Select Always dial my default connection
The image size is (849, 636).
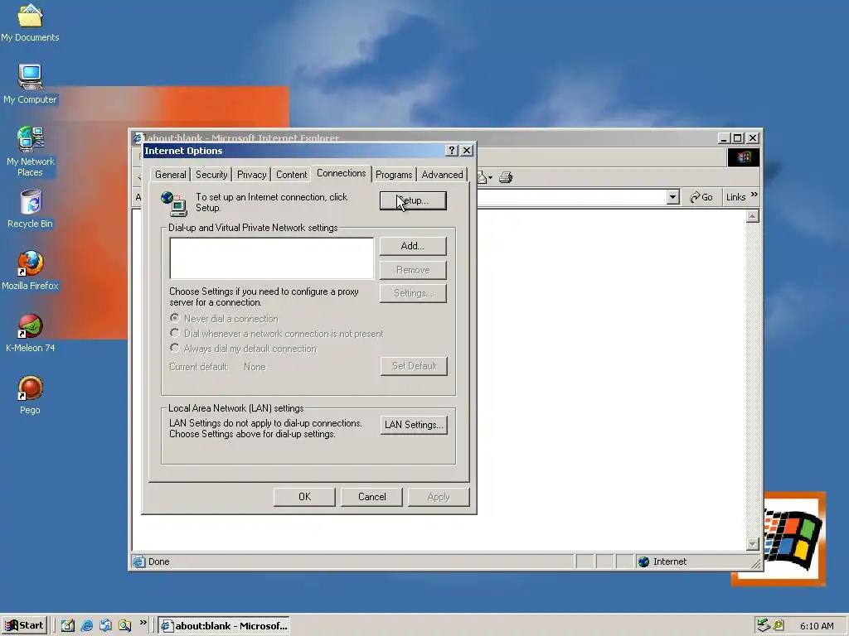point(243,349)
